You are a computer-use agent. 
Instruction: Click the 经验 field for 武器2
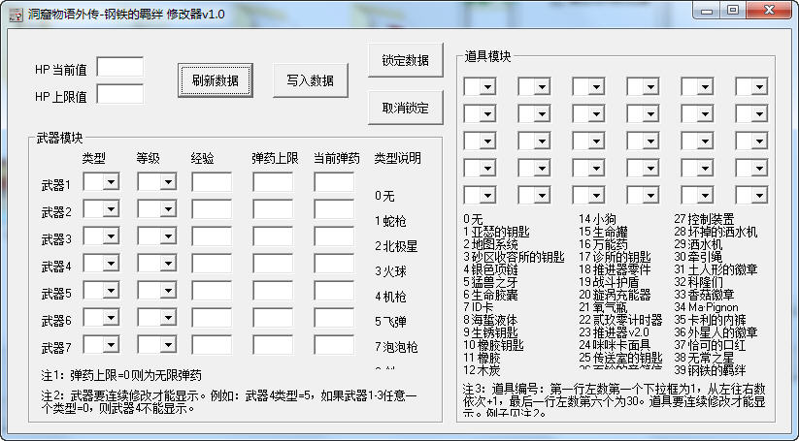[x=212, y=208]
